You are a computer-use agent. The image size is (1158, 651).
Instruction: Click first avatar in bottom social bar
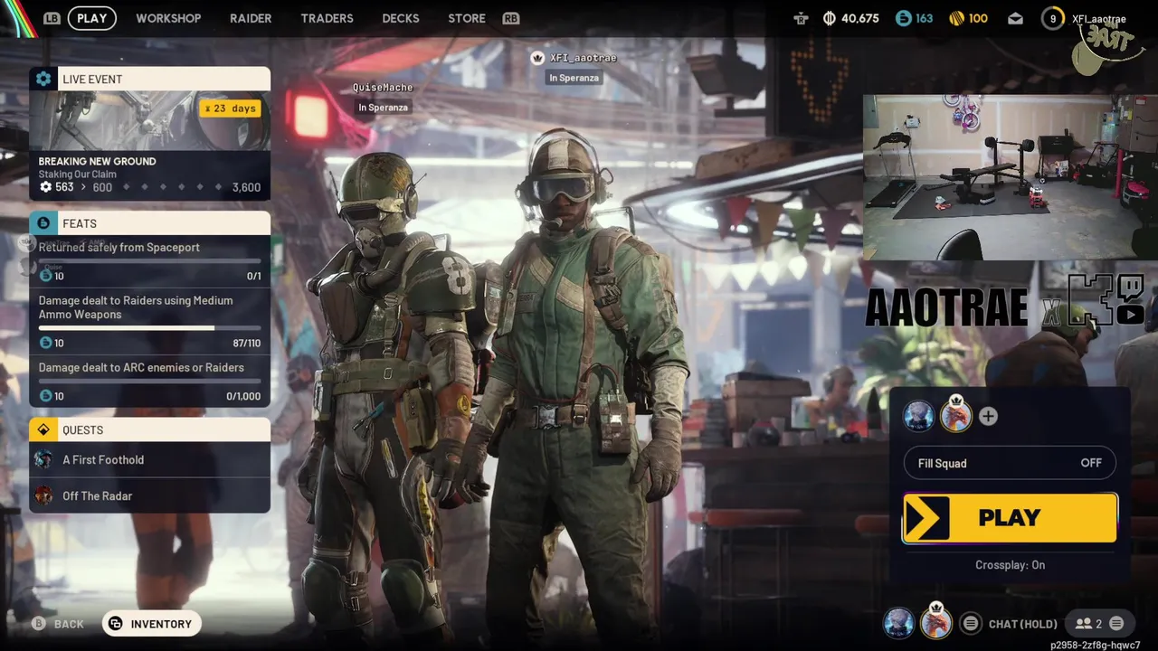tap(898, 623)
